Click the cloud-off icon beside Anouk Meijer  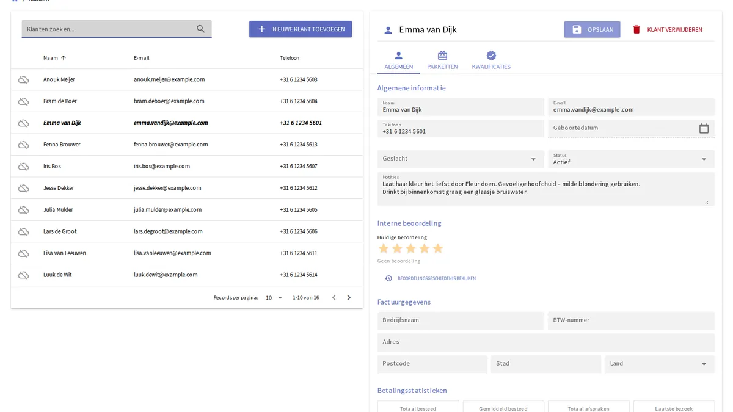click(23, 80)
